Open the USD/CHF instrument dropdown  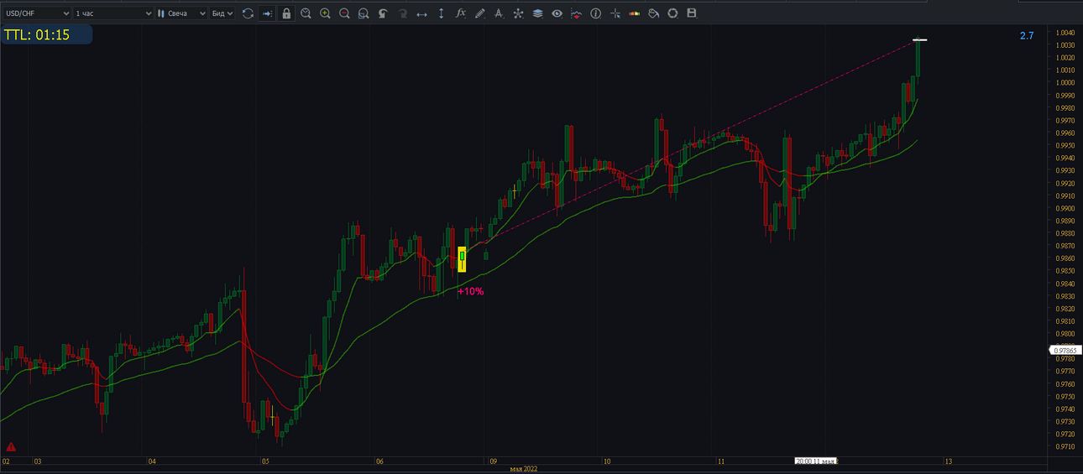click(37, 13)
